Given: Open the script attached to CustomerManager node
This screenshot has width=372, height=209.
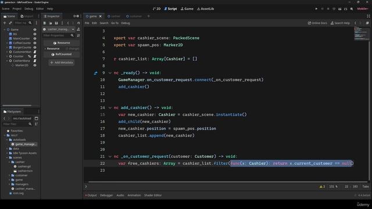Looking at the screenshot, I should (x=35, y=52).
